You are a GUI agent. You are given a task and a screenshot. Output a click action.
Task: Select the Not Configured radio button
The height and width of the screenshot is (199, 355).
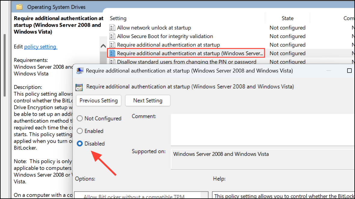80,118
